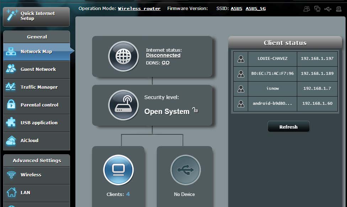The image size is (347, 207).
Task: Click the Client status panel header
Action: point(285,43)
